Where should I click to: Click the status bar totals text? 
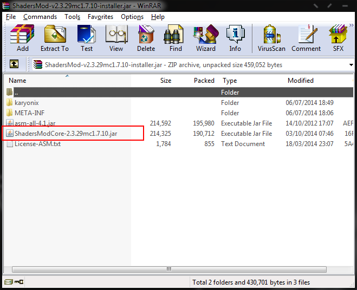pos(251,282)
